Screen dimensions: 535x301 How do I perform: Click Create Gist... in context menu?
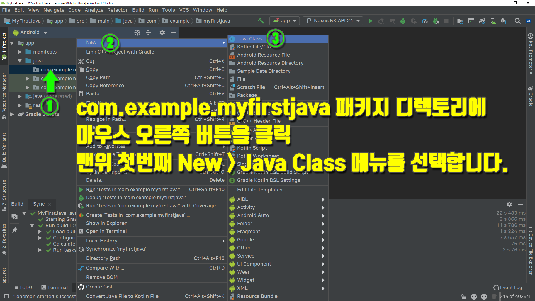[152, 287]
